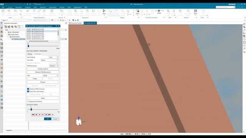The image size is (246, 138).
Task: Click the Reset button
Action: [43, 98]
